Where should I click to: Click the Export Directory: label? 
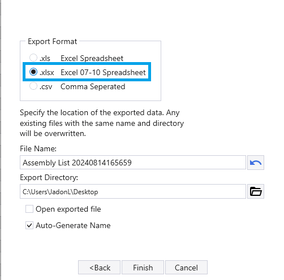49,177
